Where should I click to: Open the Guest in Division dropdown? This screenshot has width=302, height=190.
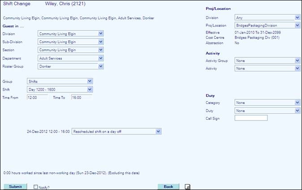tap(71, 33)
